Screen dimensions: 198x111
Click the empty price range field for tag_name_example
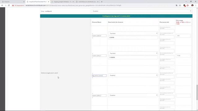(183, 76)
